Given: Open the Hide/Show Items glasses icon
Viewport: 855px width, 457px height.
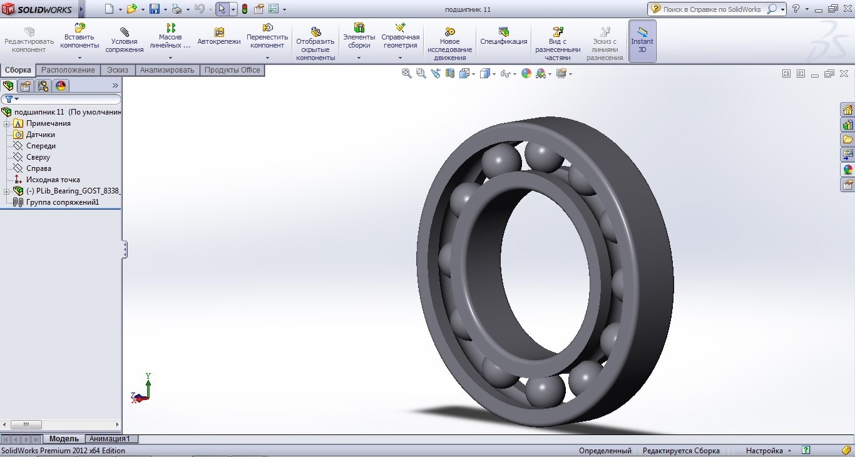Looking at the screenshot, I should point(506,74).
